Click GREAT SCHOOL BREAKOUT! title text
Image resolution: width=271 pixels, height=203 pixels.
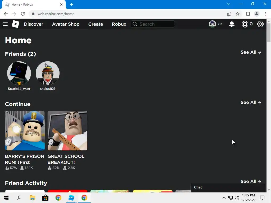tap(66, 159)
